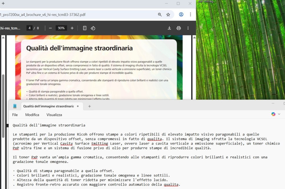The width and height of the screenshot is (285, 189).
Task: Click the browser address bar URL
Action: tap(43, 15)
